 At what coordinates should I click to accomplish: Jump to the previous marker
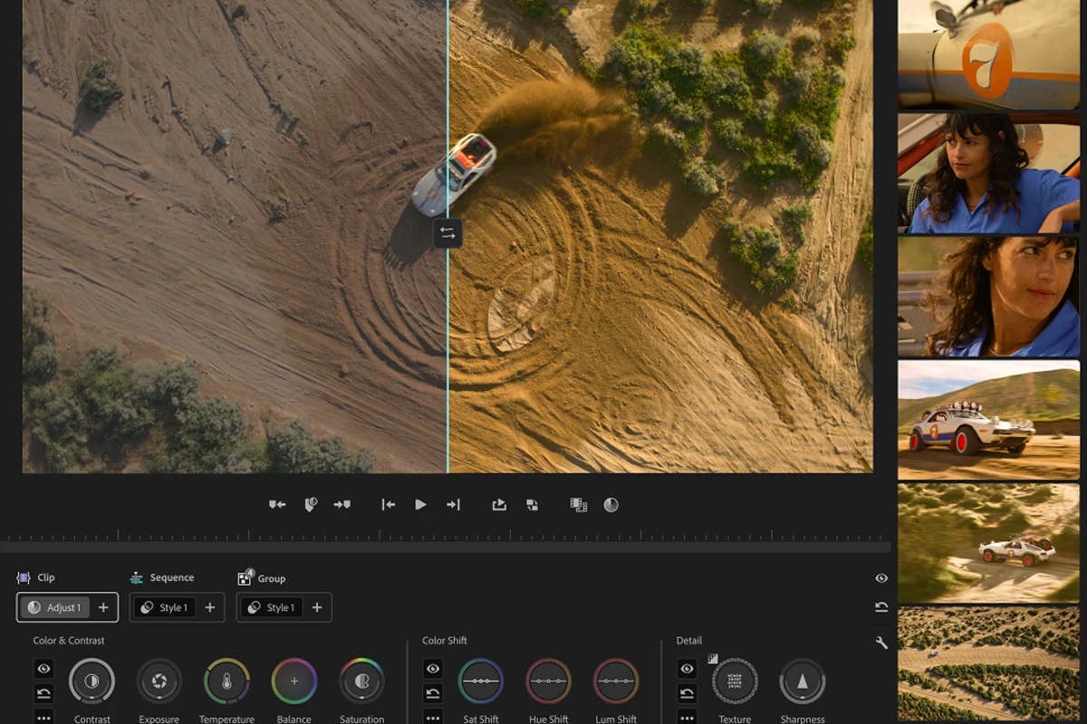pos(277,505)
